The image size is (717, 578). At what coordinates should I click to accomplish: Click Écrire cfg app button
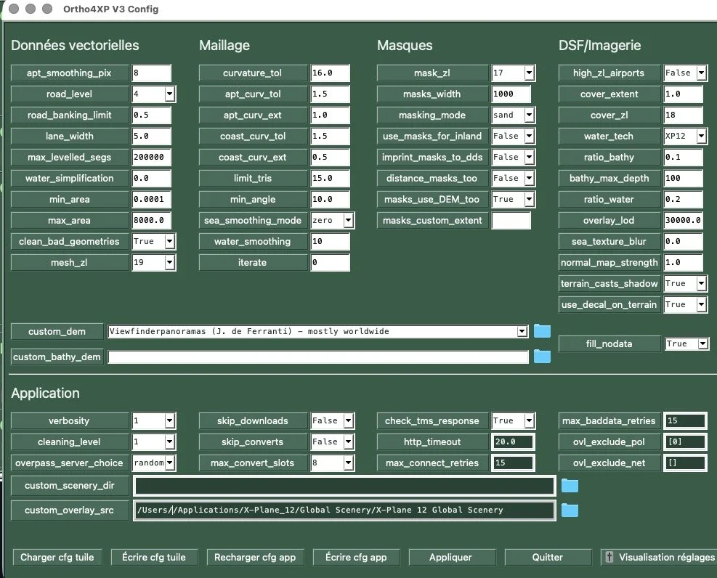(356, 557)
